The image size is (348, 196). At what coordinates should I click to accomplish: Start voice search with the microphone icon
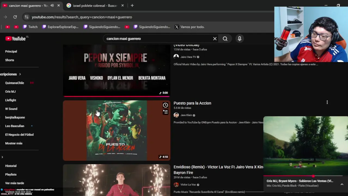[240, 39]
